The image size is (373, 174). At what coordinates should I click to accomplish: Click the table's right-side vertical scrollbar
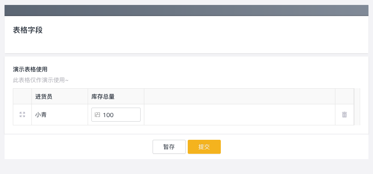click(x=357, y=106)
